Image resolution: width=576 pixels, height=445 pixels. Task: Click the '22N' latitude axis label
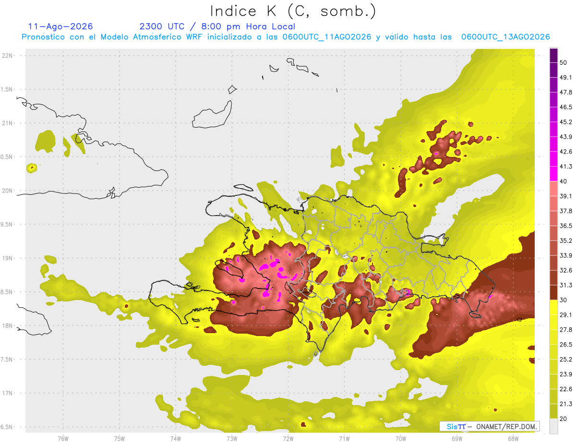click(8, 56)
